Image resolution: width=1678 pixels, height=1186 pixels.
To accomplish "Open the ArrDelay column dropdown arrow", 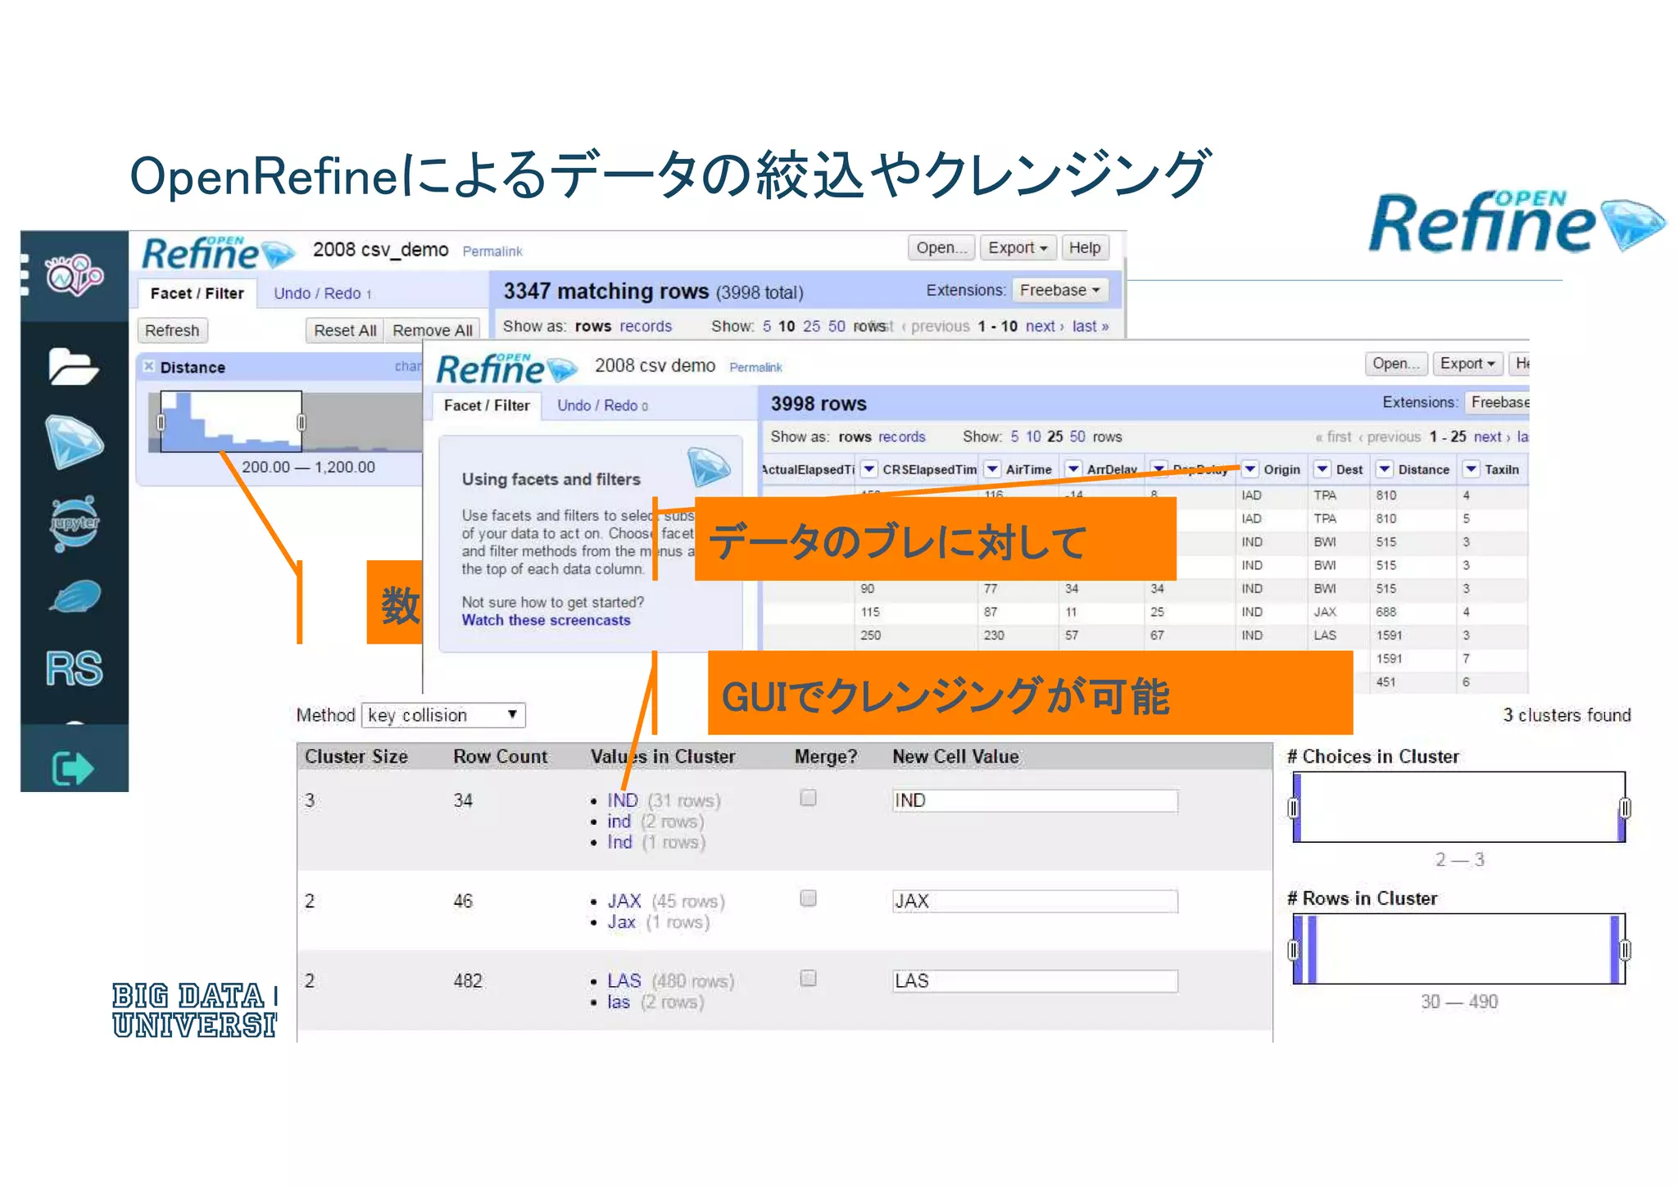I will pos(1073,469).
